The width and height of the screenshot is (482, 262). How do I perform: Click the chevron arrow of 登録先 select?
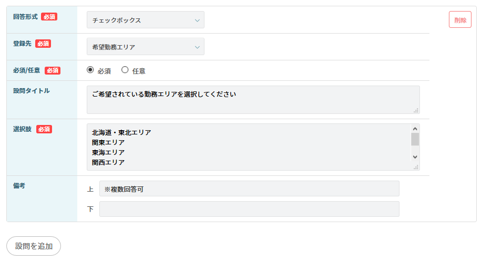197,47
